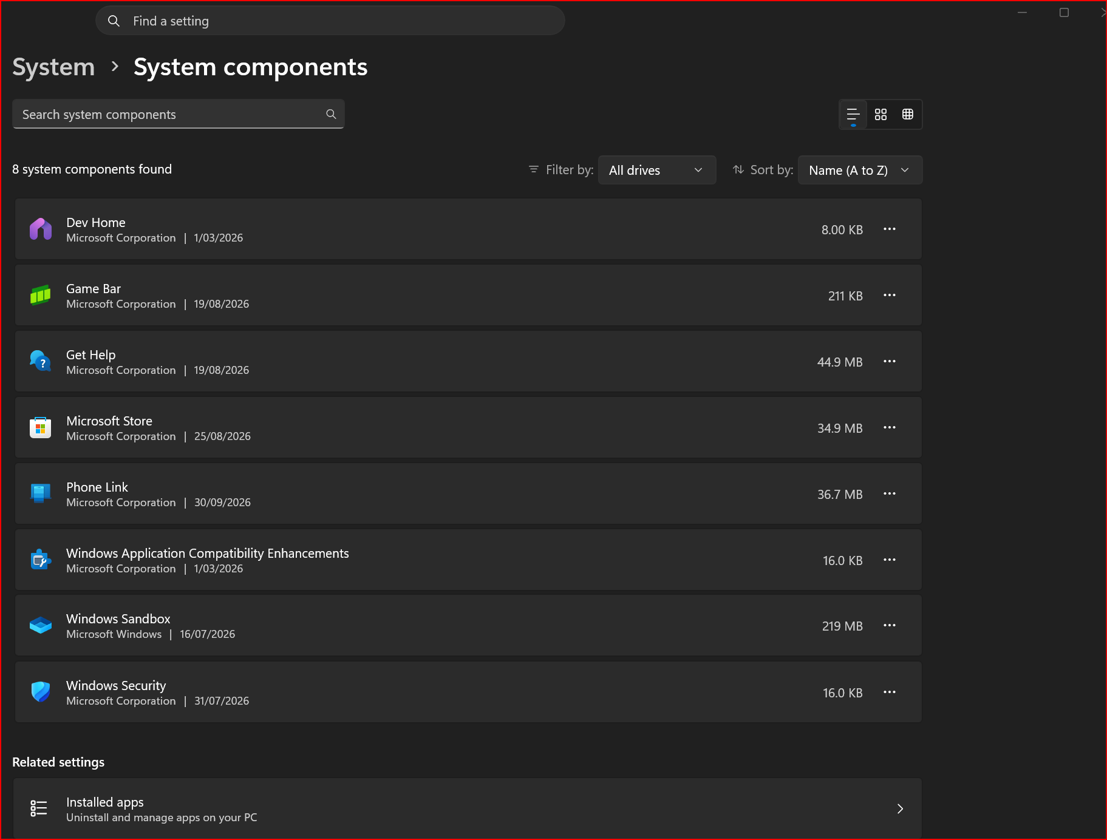Click the Phone Link app icon

click(41, 494)
